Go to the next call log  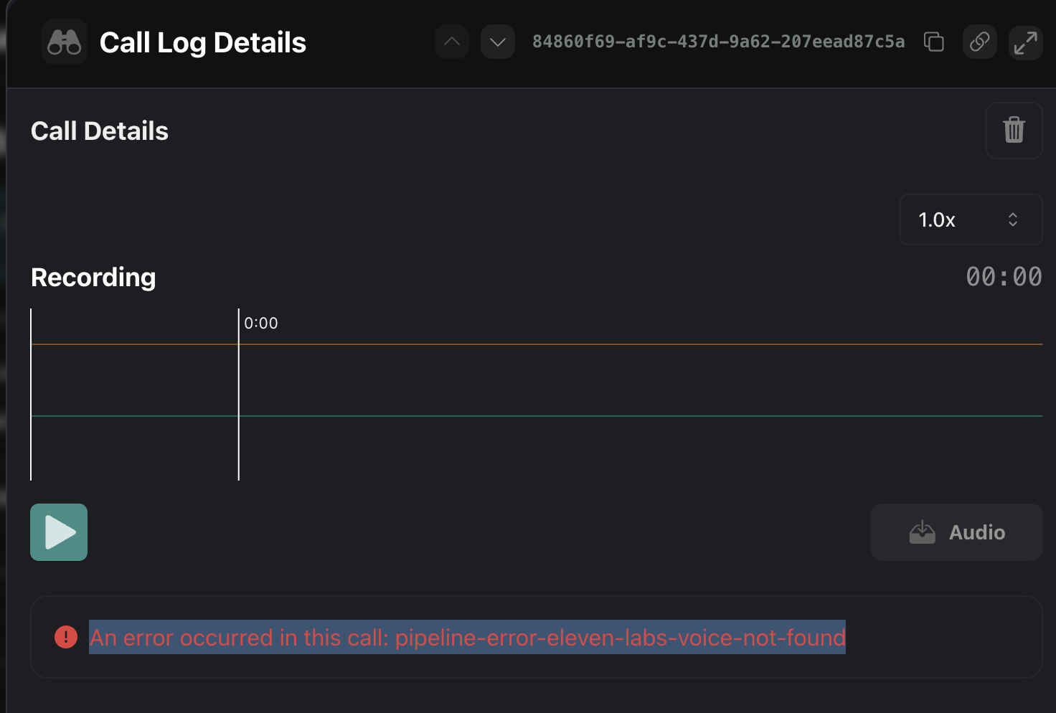click(x=498, y=42)
